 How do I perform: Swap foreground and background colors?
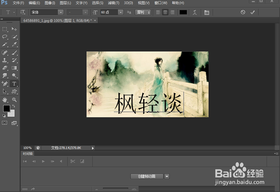tap(14, 106)
